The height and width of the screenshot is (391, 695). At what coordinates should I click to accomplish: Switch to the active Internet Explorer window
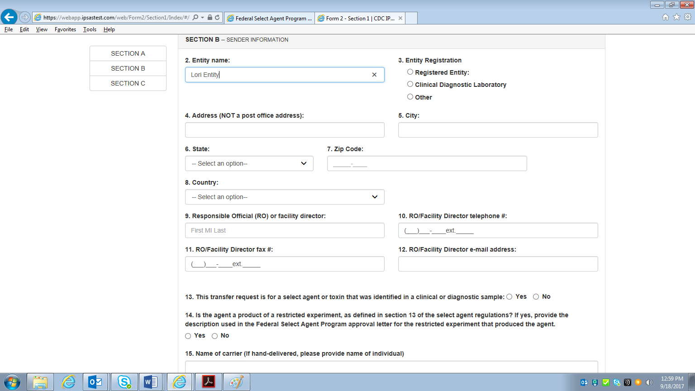pos(180,382)
